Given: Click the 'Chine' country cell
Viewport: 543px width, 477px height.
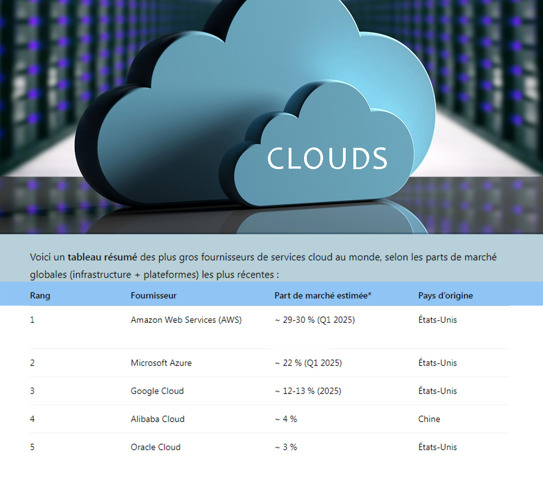Looking at the screenshot, I should (x=429, y=419).
